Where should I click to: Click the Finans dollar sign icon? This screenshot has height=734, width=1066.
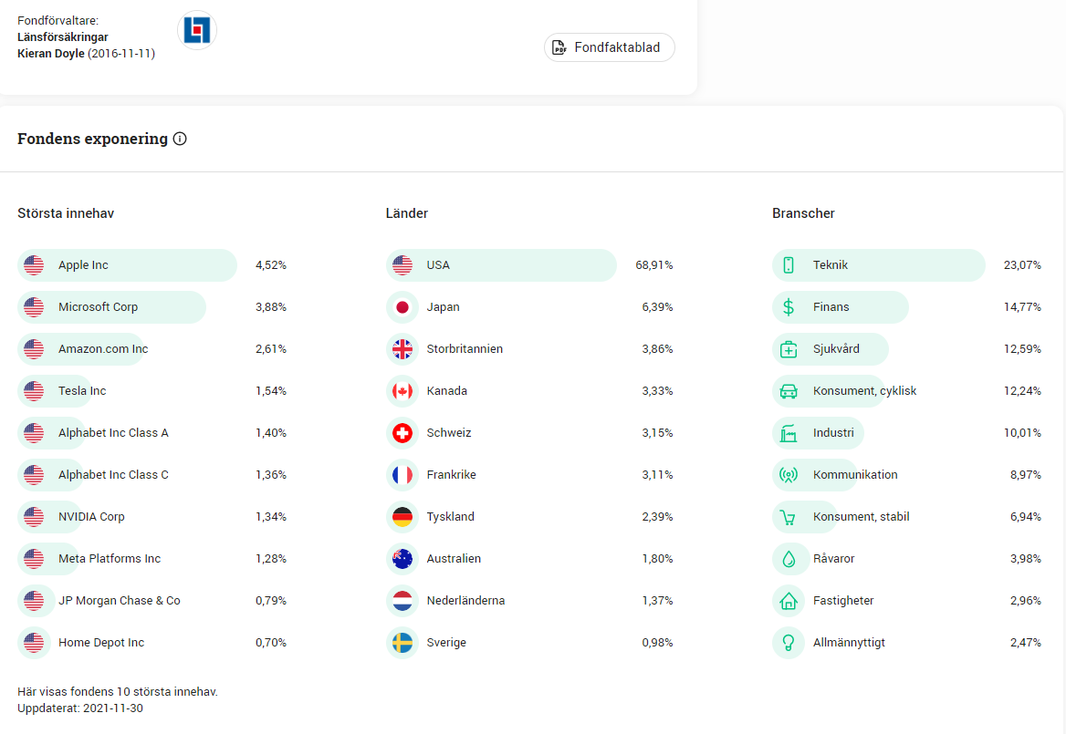tap(789, 307)
